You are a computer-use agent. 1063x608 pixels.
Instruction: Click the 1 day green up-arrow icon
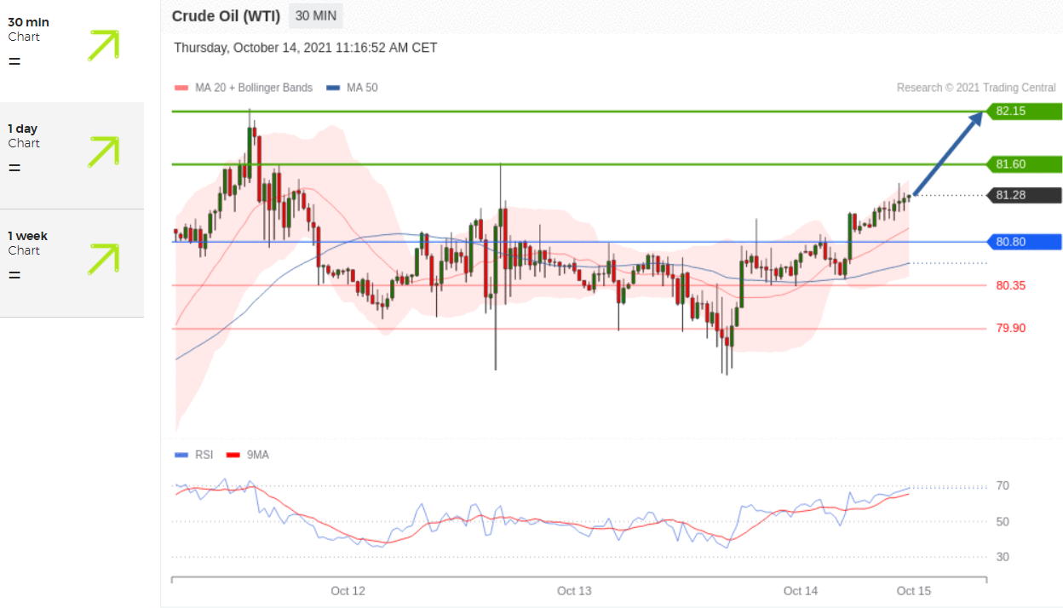pos(103,152)
